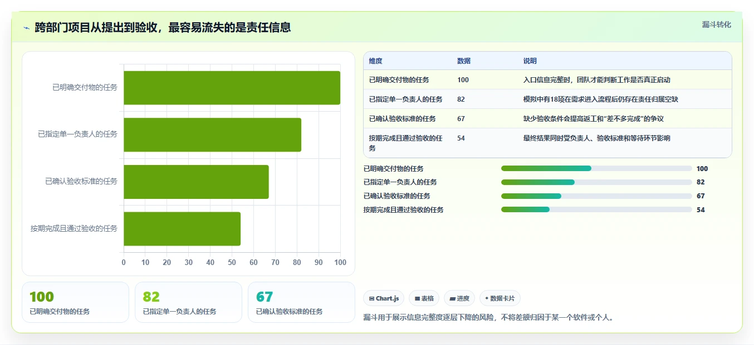Click the 维度 column header
This screenshot has height=345, width=754.
coord(375,61)
